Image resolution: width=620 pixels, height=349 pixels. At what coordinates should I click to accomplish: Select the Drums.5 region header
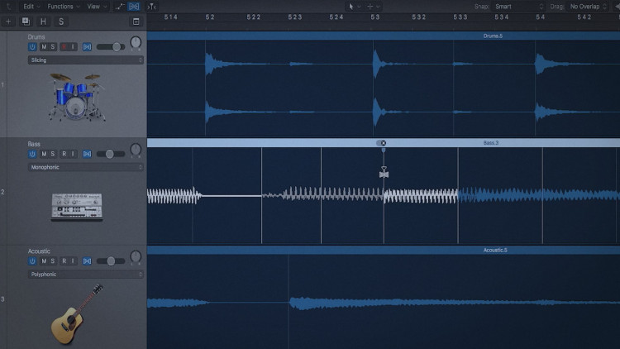(x=383, y=36)
